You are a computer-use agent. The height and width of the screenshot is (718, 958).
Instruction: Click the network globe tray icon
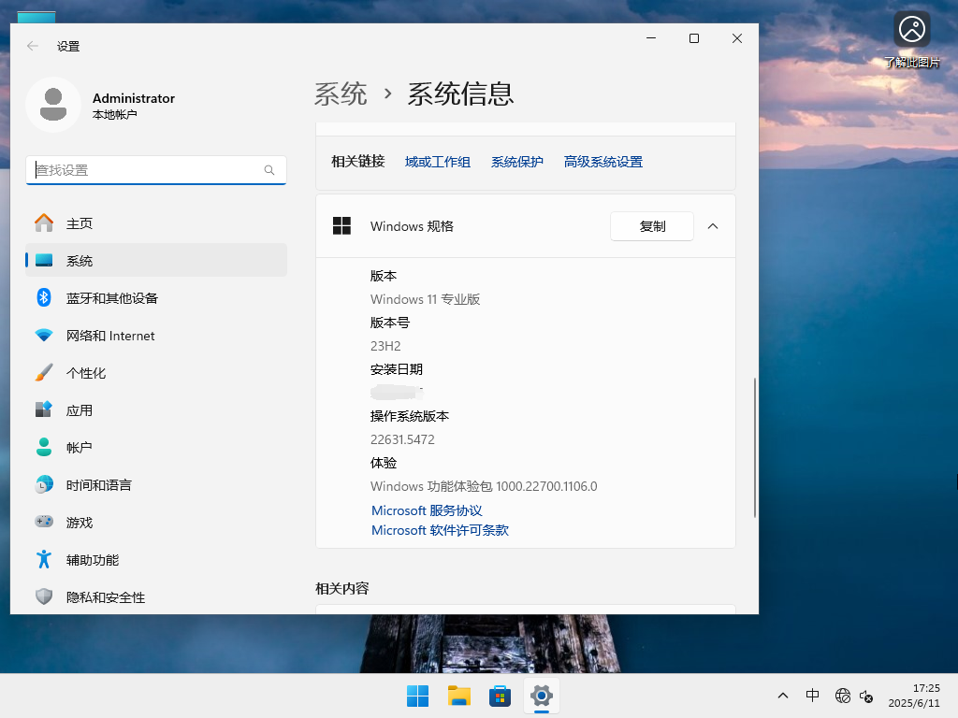click(843, 696)
